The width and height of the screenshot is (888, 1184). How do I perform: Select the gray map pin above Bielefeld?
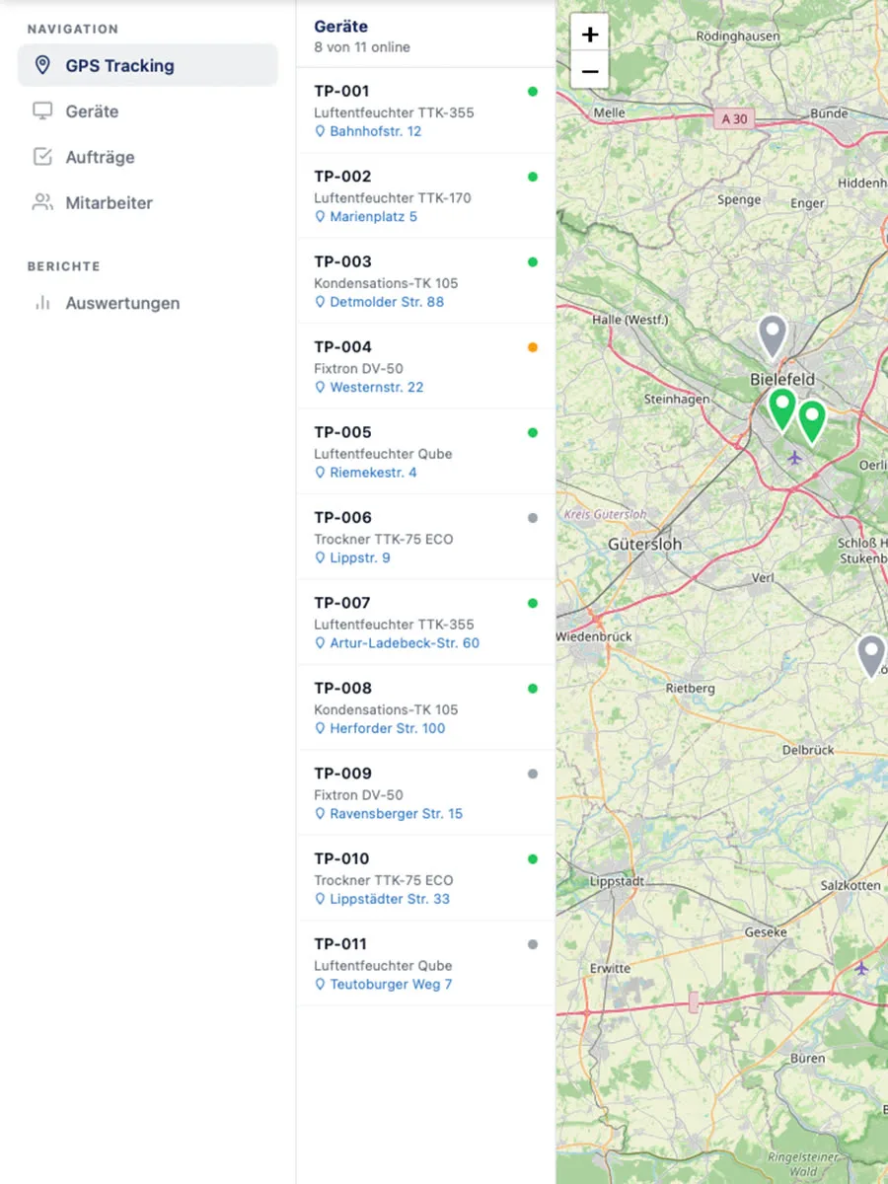pos(773,336)
